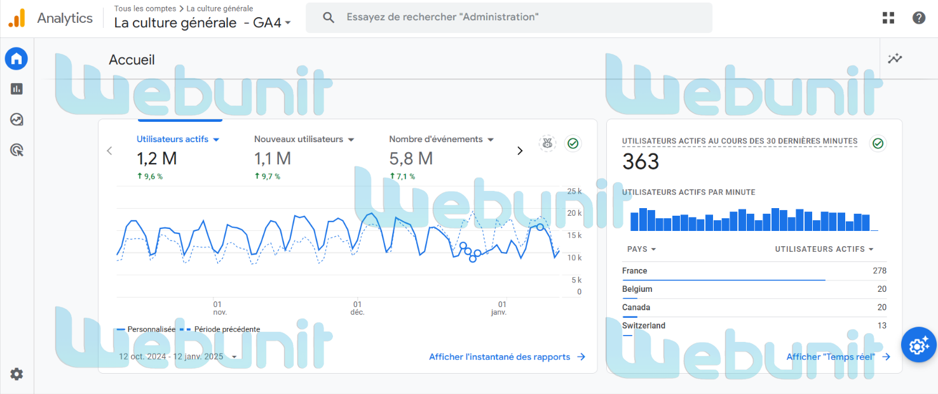Open the Help question mark icon
Screen dimensions: 938x394
tap(919, 18)
